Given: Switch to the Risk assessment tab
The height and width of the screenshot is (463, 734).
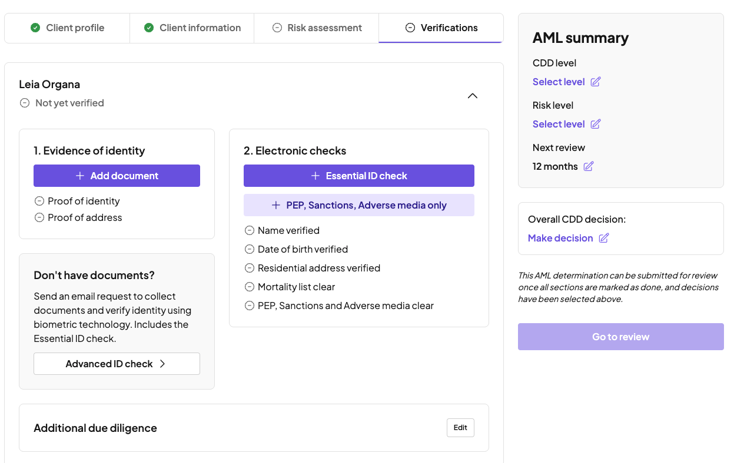Looking at the screenshot, I should (x=317, y=28).
